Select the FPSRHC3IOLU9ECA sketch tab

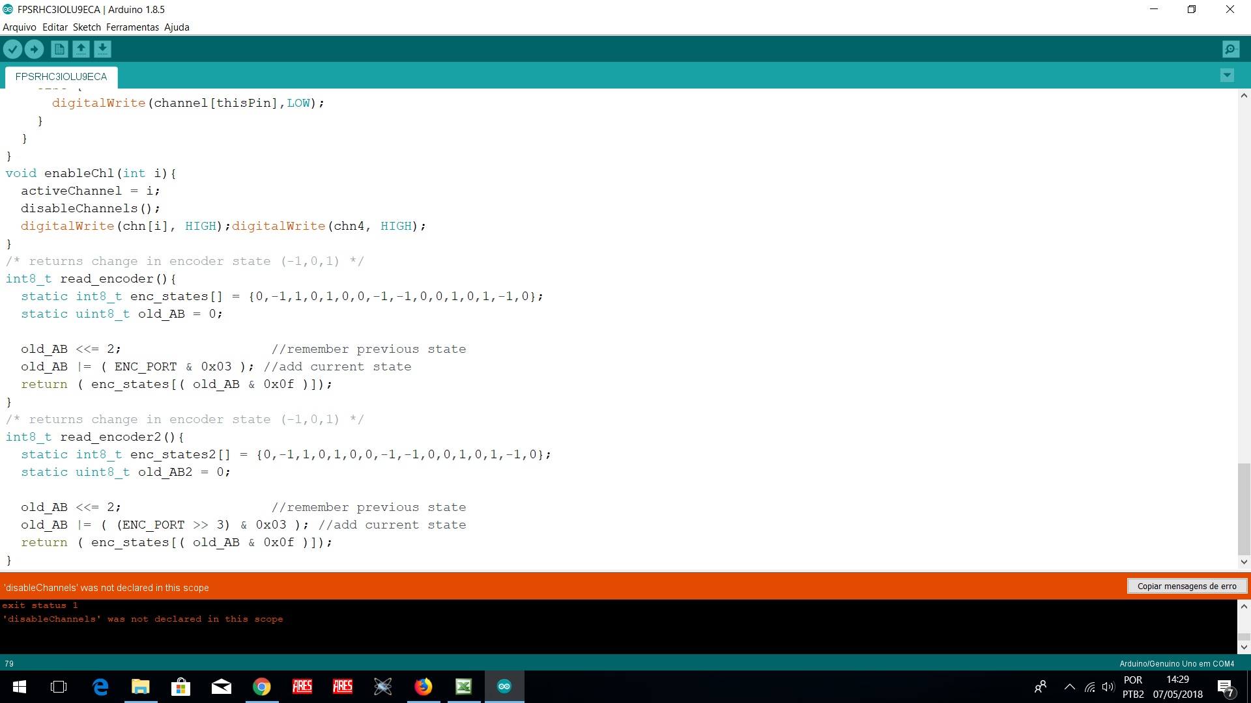click(x=61, y=77)
